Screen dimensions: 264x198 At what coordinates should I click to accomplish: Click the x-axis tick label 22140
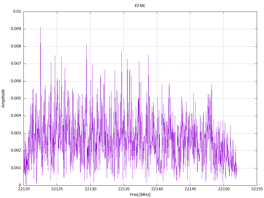[157, 189]
